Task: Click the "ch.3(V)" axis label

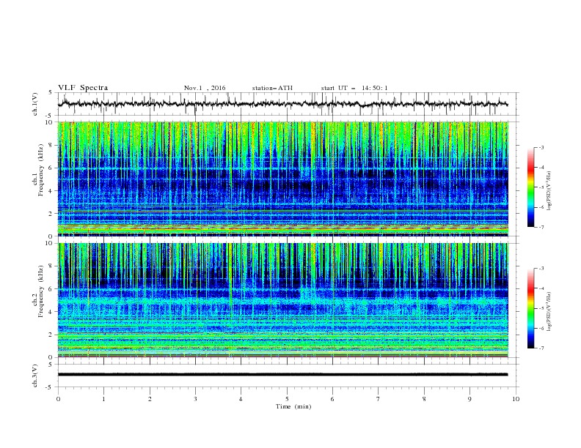Action: coord(35,376)
